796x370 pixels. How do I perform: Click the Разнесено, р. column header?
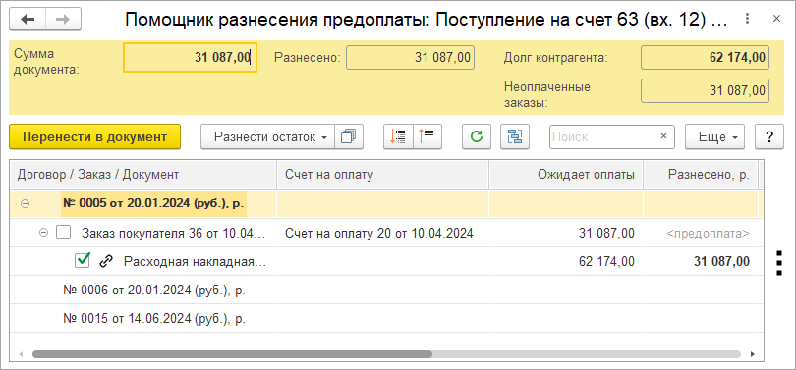[701, 175]
